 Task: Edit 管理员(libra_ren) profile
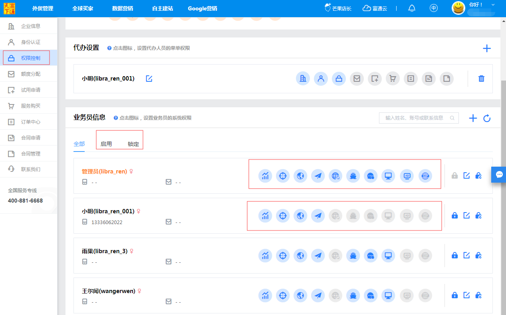click(466, 175)
